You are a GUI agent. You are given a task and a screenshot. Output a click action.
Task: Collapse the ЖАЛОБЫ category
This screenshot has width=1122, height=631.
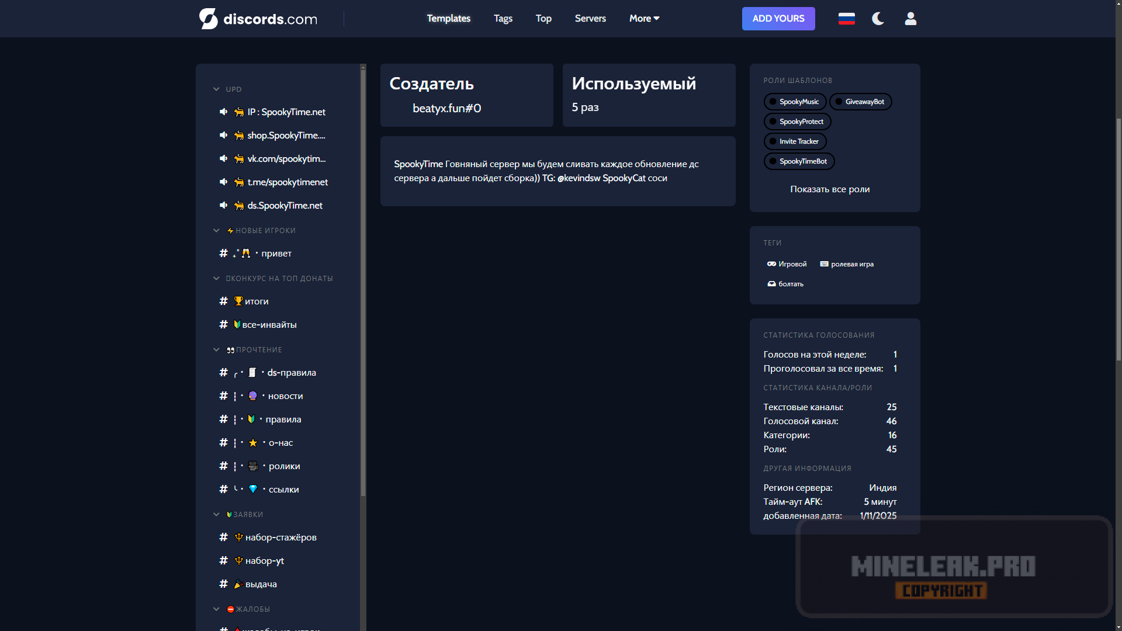point(216,609)
